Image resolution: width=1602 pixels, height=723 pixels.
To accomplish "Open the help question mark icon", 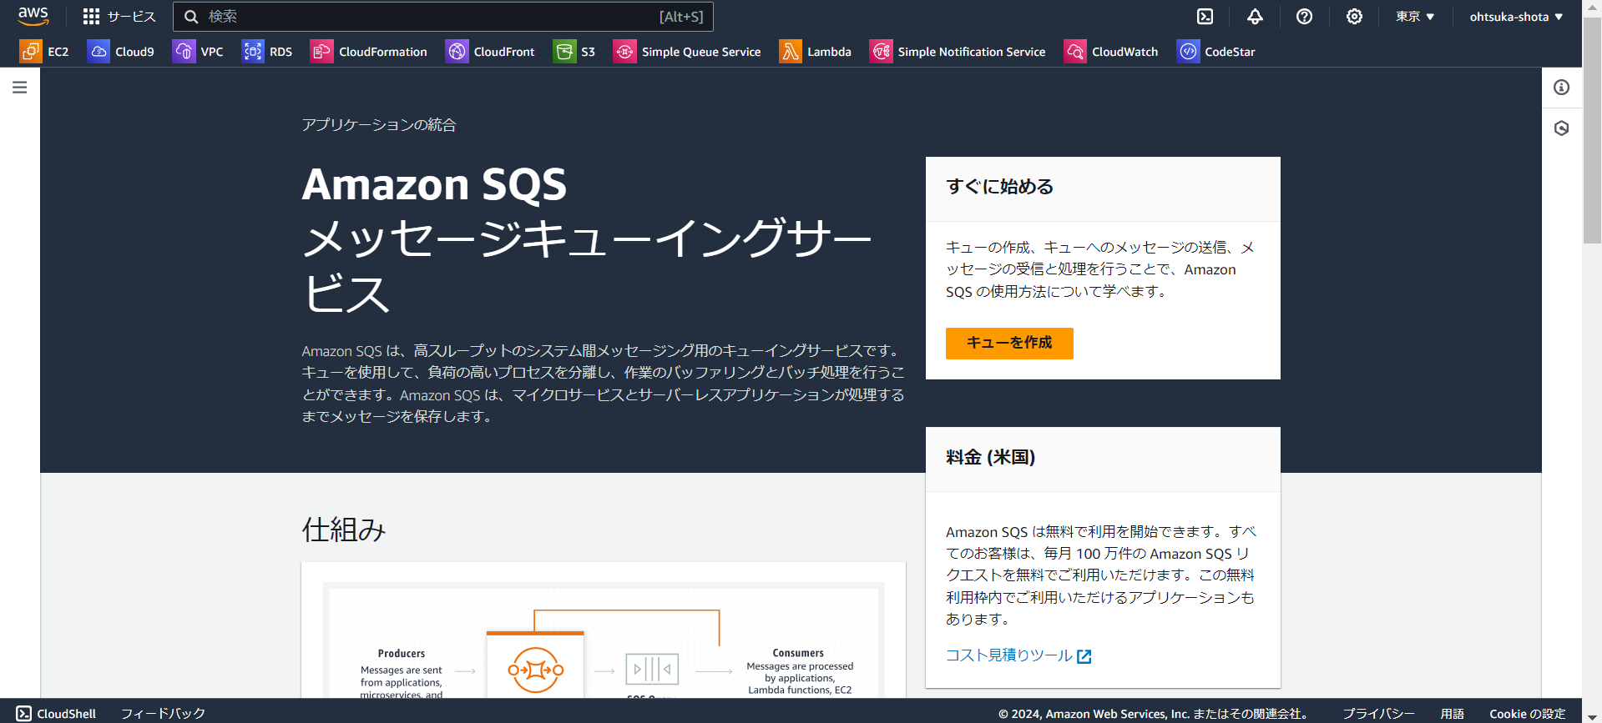I will (1304, 17).
